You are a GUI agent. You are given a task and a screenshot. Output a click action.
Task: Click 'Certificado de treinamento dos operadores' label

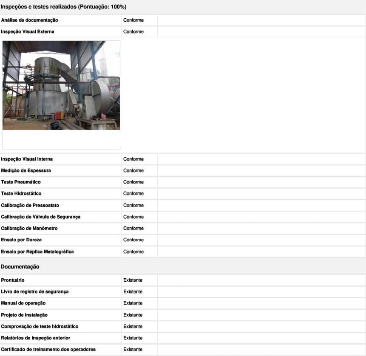48,349
